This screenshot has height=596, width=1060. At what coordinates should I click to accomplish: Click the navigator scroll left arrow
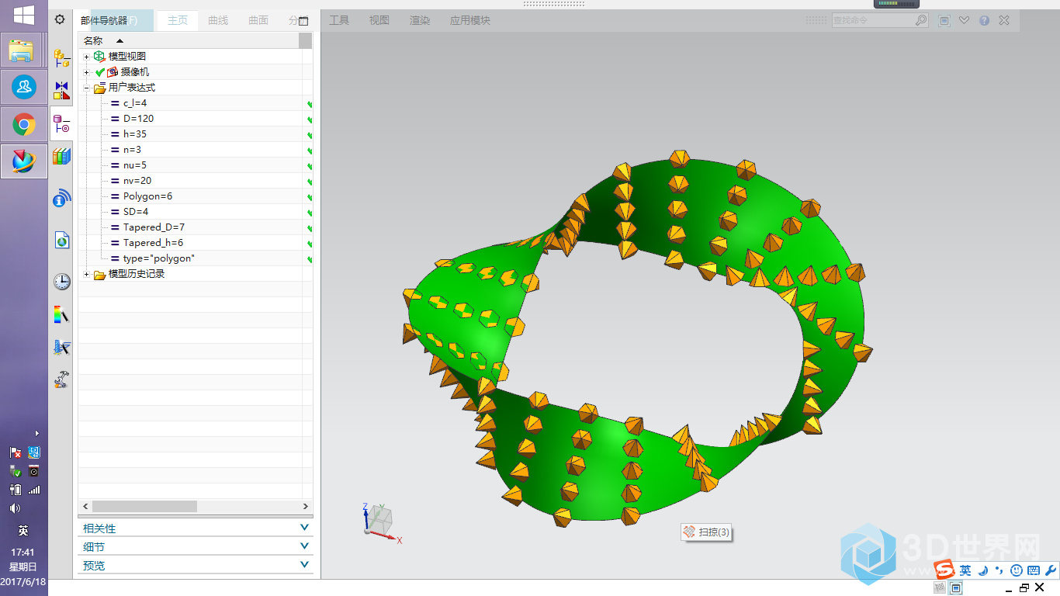pyautogui.click(x=85, y=506)
